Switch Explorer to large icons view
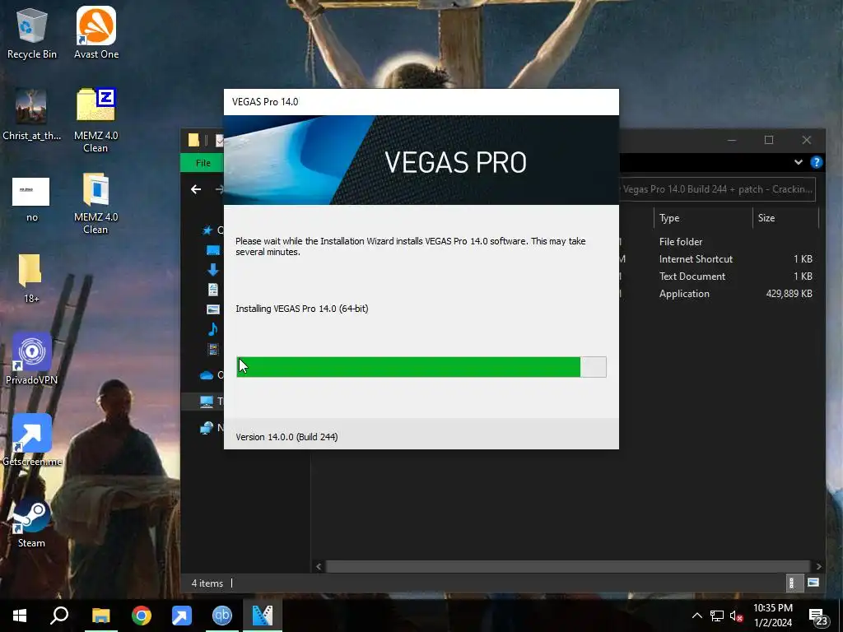Screen dimensions: 843x632 pos(813,583)
